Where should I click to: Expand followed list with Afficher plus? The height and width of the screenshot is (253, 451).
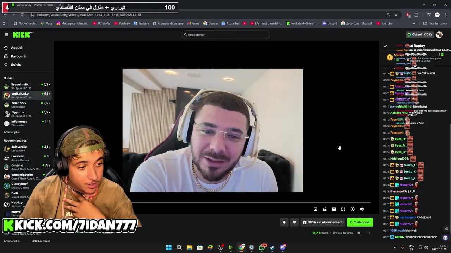[x=12, y=132]
